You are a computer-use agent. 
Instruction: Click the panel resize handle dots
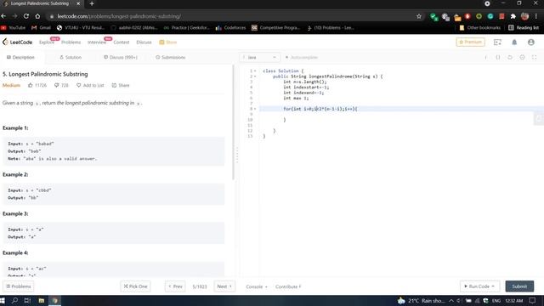[x=237, y=155]
